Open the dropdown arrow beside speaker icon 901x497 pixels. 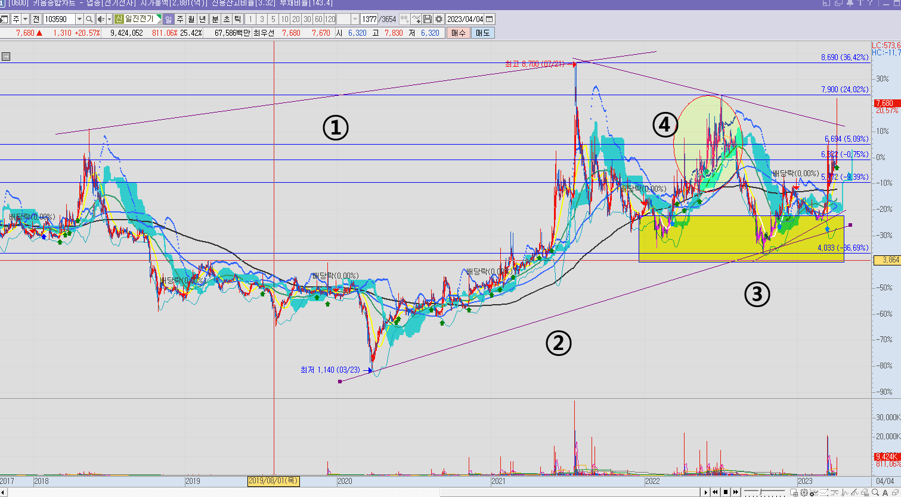point(109,19)
